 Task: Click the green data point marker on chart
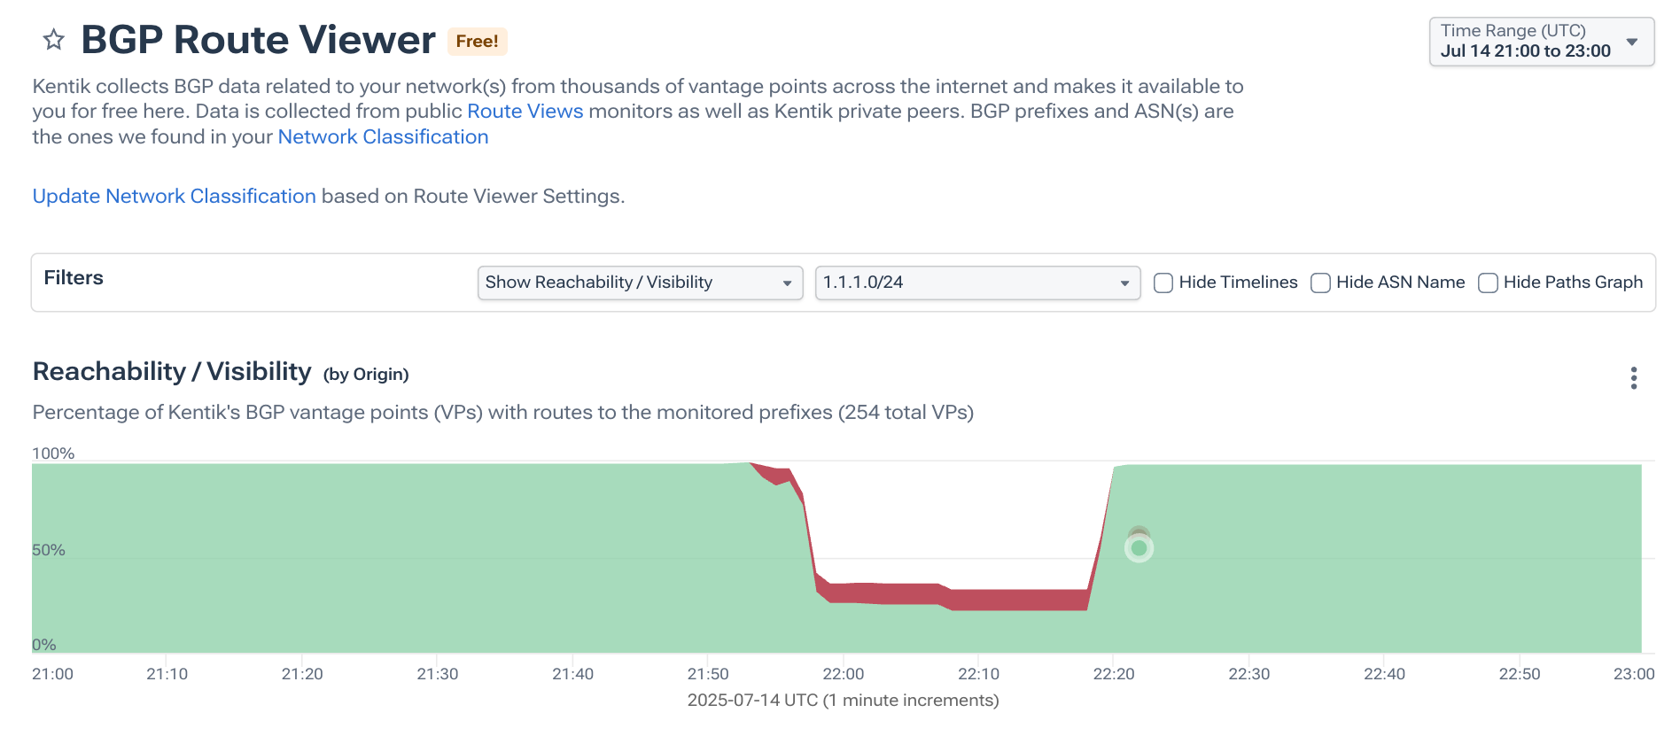1139,548
